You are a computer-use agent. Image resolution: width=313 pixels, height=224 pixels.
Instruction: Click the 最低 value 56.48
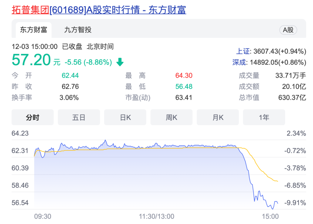[x=184, y=86]
